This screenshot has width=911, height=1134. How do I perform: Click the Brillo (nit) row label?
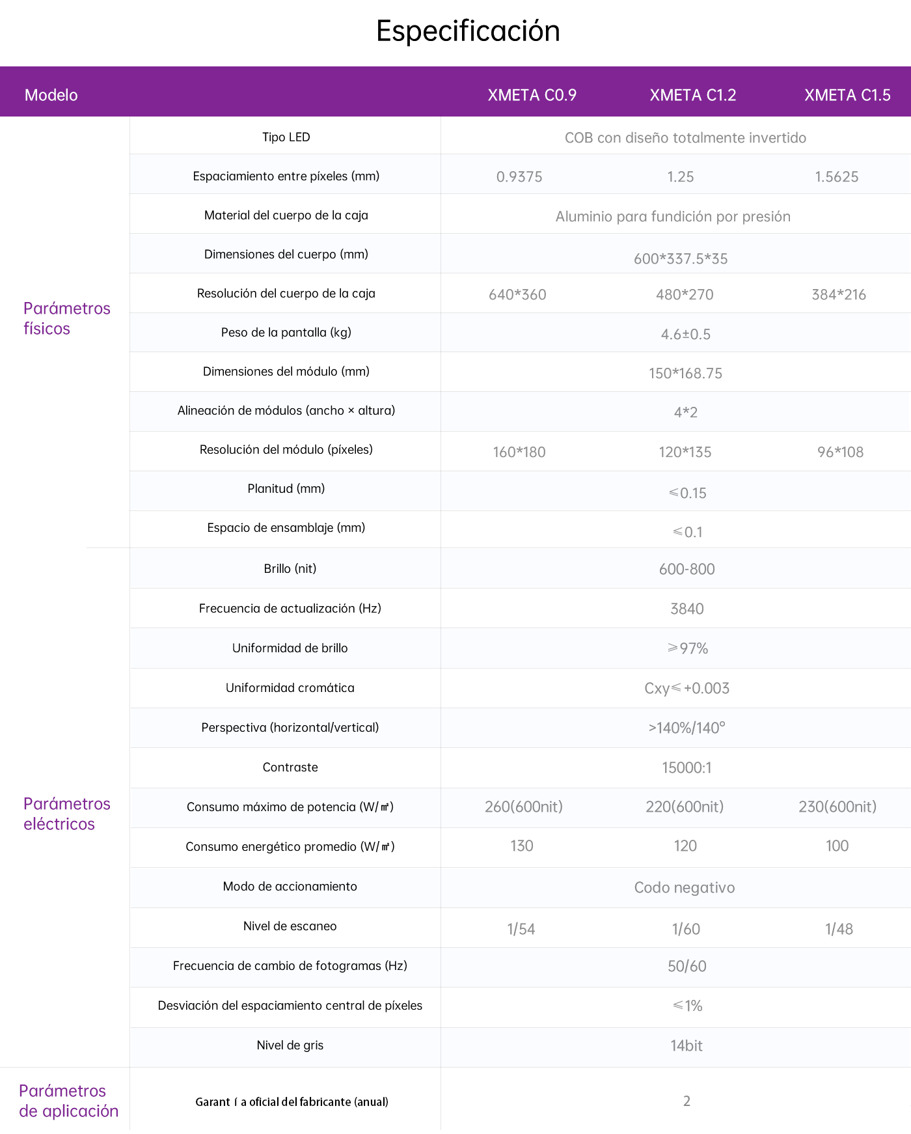coord(290,568)
